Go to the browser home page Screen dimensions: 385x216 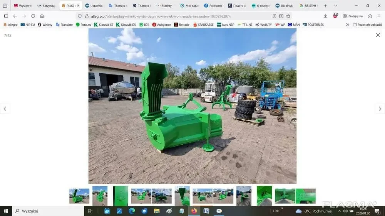(x=42, y=16)
